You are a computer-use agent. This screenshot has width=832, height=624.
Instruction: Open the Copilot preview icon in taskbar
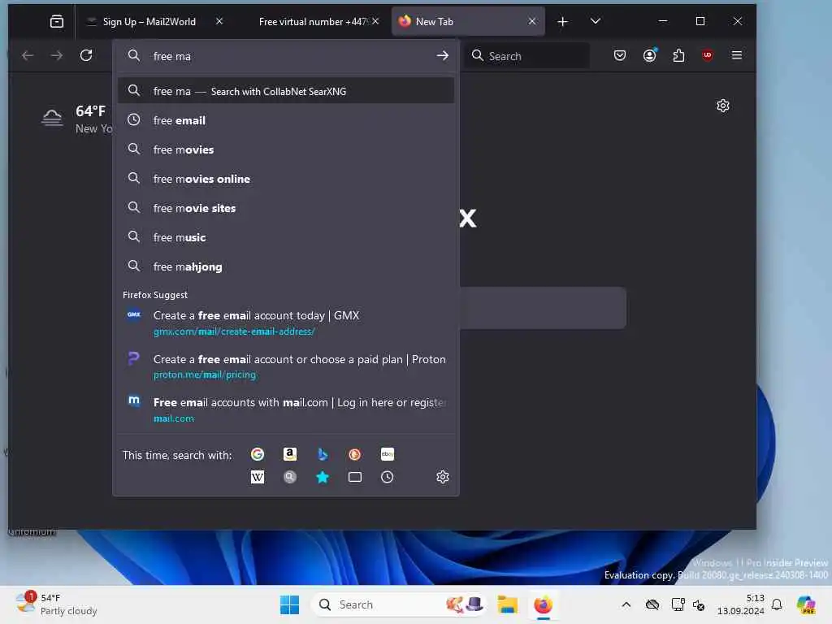point(806,604)
